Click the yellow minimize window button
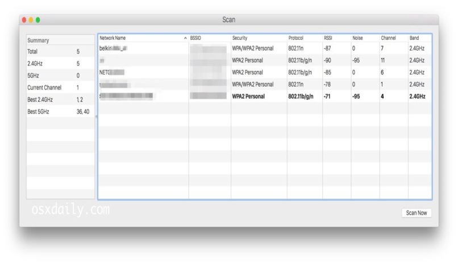 point(31,20)
